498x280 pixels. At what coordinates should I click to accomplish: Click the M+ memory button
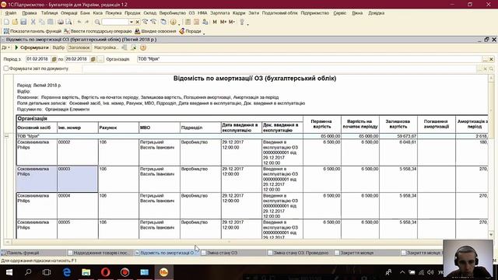[223, 22]
